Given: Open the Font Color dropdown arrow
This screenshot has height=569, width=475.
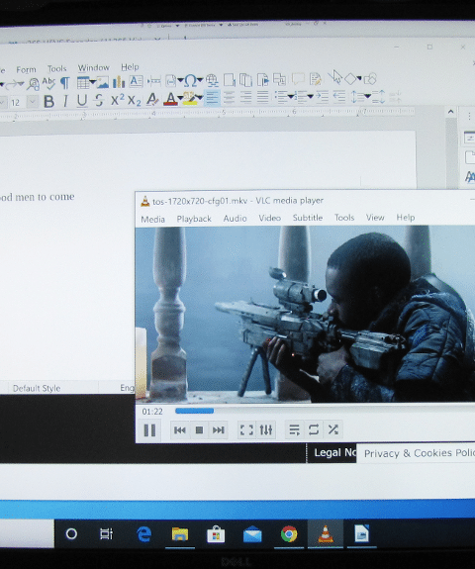Looking at the screenshot, I should click(180, 98).
